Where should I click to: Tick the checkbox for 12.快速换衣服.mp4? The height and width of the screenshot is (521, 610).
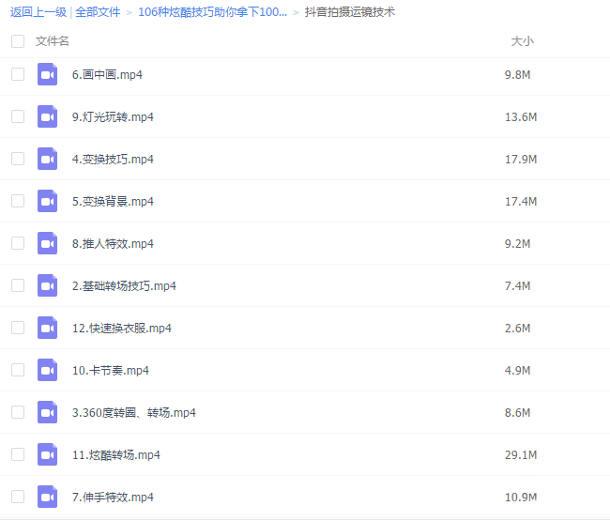click(x=18, y=328)
